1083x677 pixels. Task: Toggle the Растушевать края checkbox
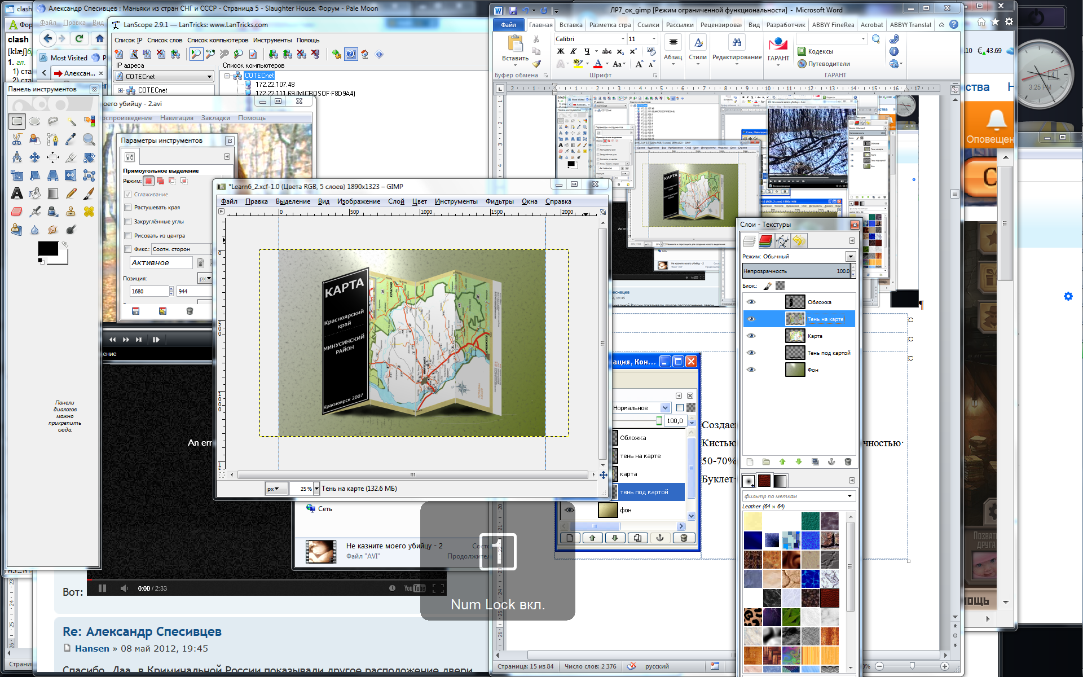pos(127,208)
